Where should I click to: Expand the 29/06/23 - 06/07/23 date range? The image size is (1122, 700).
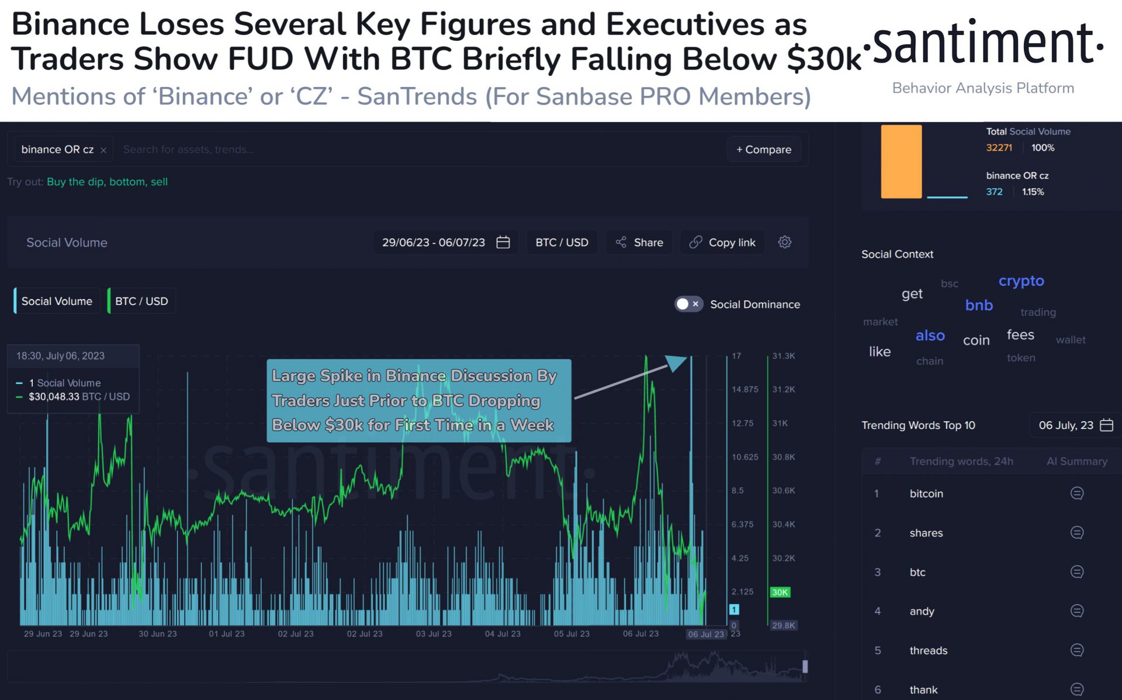pos(434,242)
